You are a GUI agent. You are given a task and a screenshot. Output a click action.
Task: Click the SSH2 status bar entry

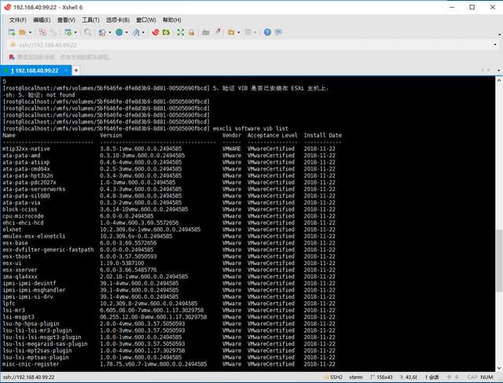333,377
